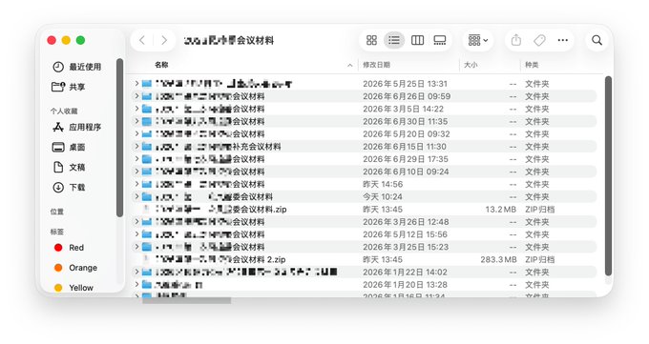Open 共享 in the sidebar
Viewport: 649px width, 344px height.
click(69, 87)
